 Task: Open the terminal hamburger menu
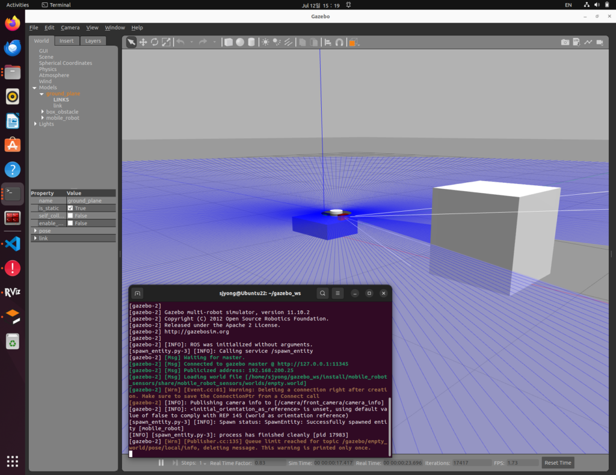point(337,293)
